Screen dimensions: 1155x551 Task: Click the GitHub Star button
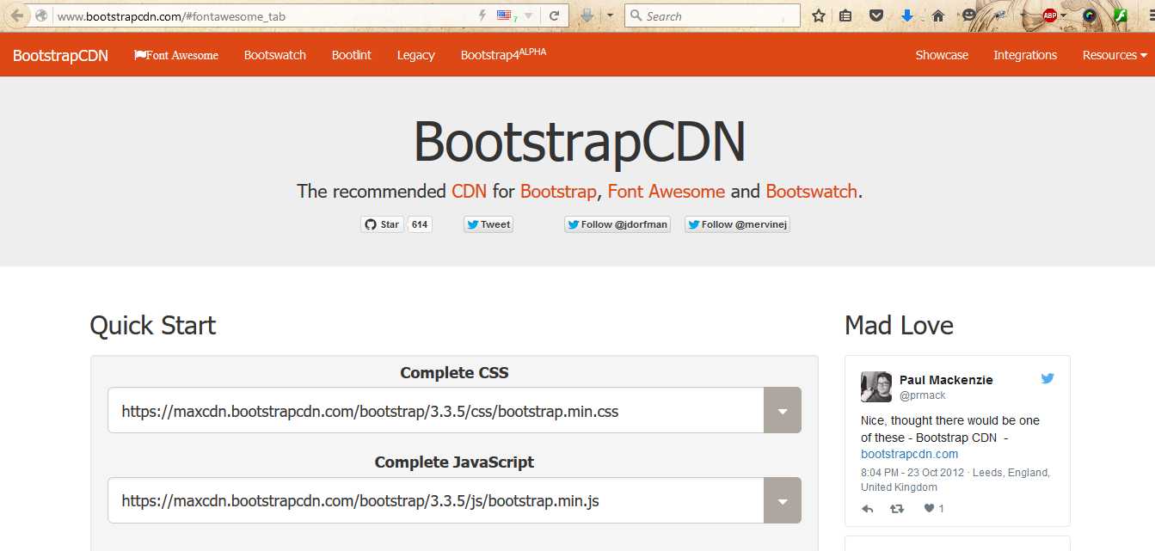pyautogui.click(x=382, y=224)
